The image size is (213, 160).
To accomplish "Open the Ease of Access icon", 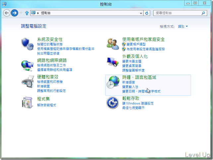I will pyautogui.click(x=113, y=103).
